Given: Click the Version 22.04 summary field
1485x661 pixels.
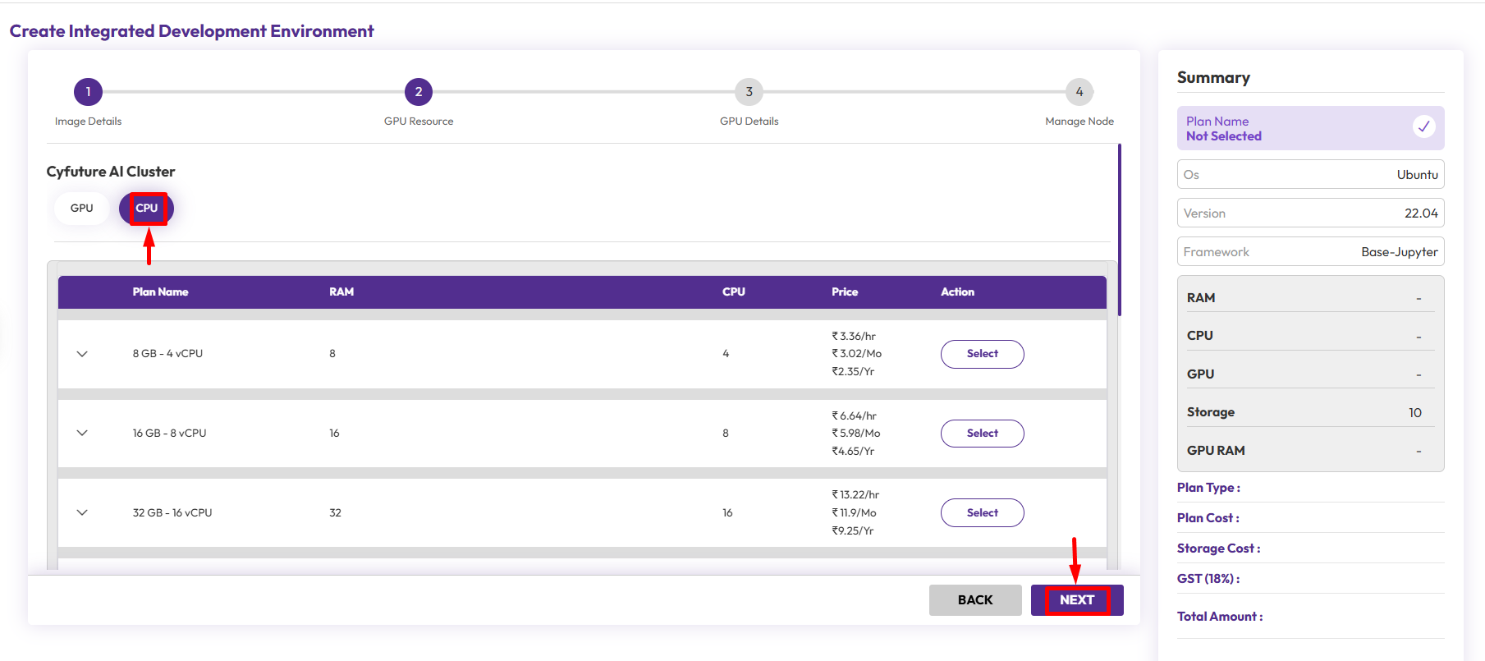Looking at the screenshot, I should click(x=1310, y=213).
